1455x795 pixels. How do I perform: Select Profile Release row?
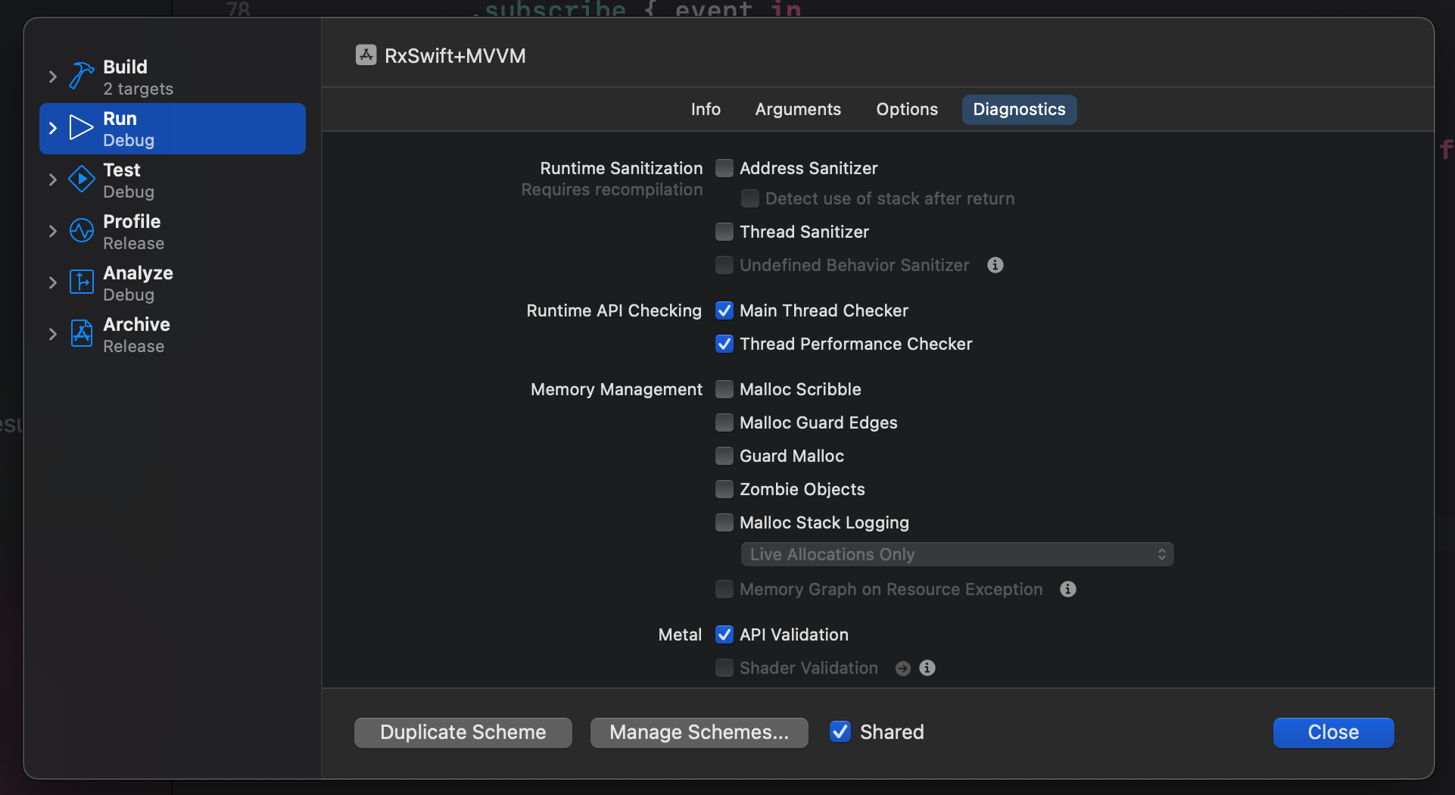tap(173, 232)
